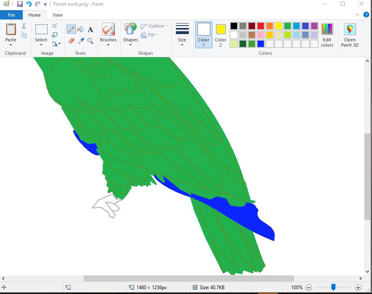This screenshot has height=294, width=372.
Task: Click the Paste clipboard icon
Action: (x=11, y=29)
